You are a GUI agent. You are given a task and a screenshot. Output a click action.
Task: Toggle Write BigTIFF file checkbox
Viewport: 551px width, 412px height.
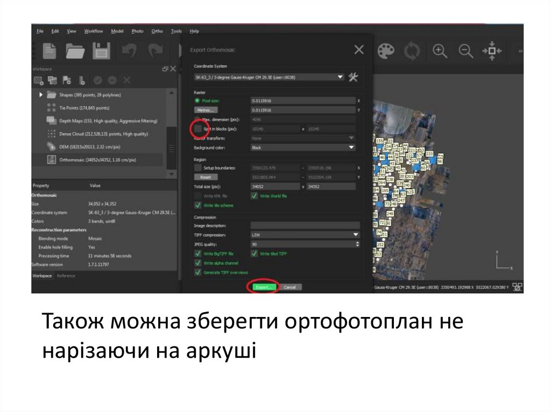click(x=198, y=254)
